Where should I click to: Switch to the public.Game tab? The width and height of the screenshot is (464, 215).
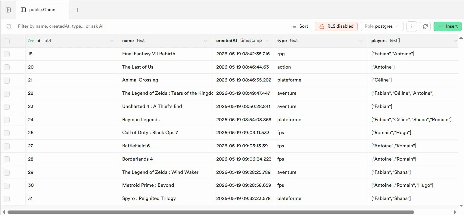click(42, 10)
